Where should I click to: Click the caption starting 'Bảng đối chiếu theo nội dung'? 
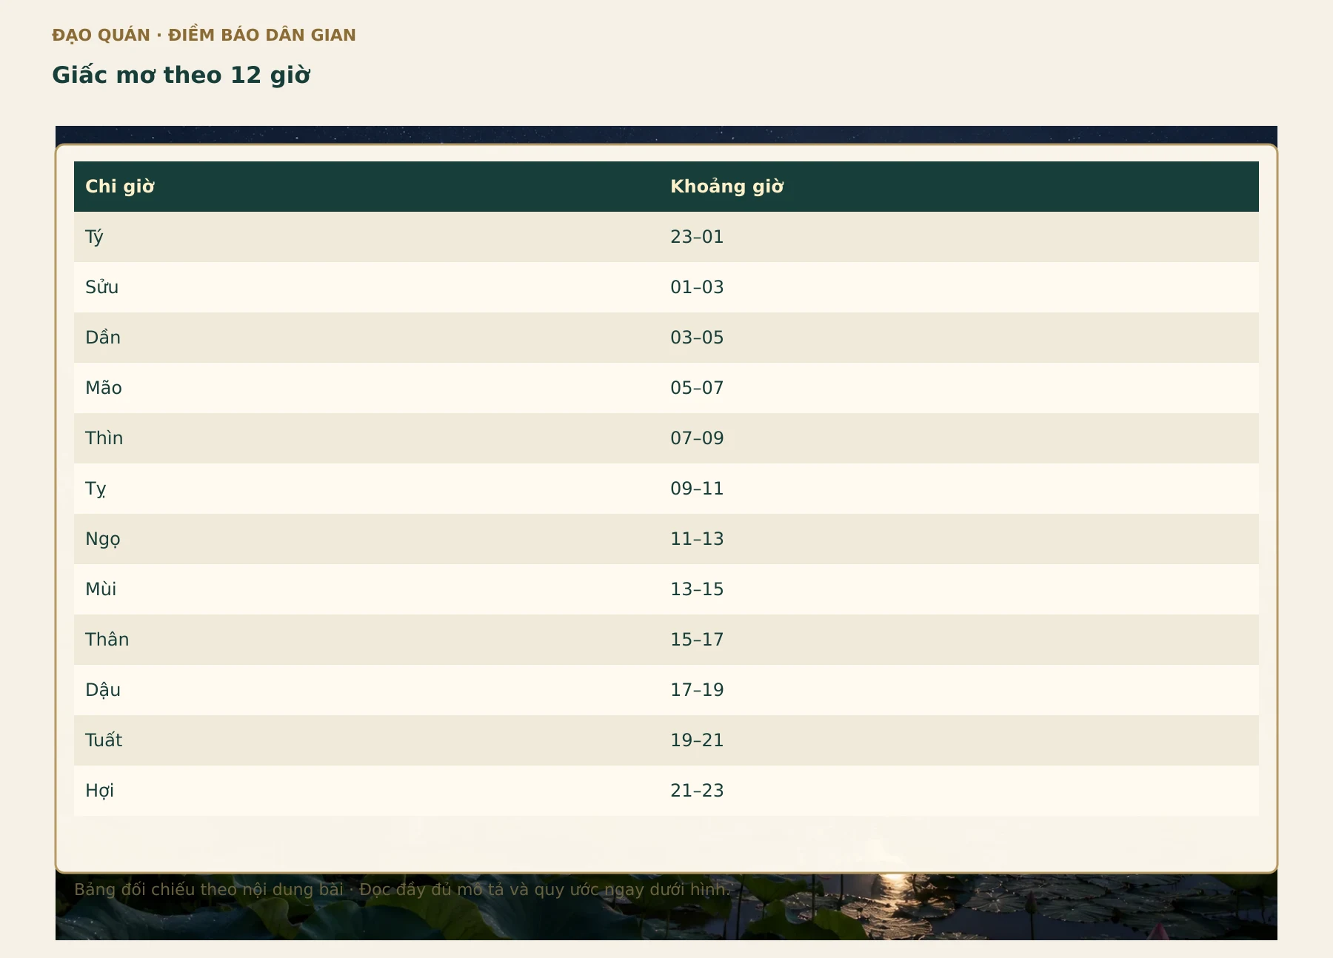402,890
